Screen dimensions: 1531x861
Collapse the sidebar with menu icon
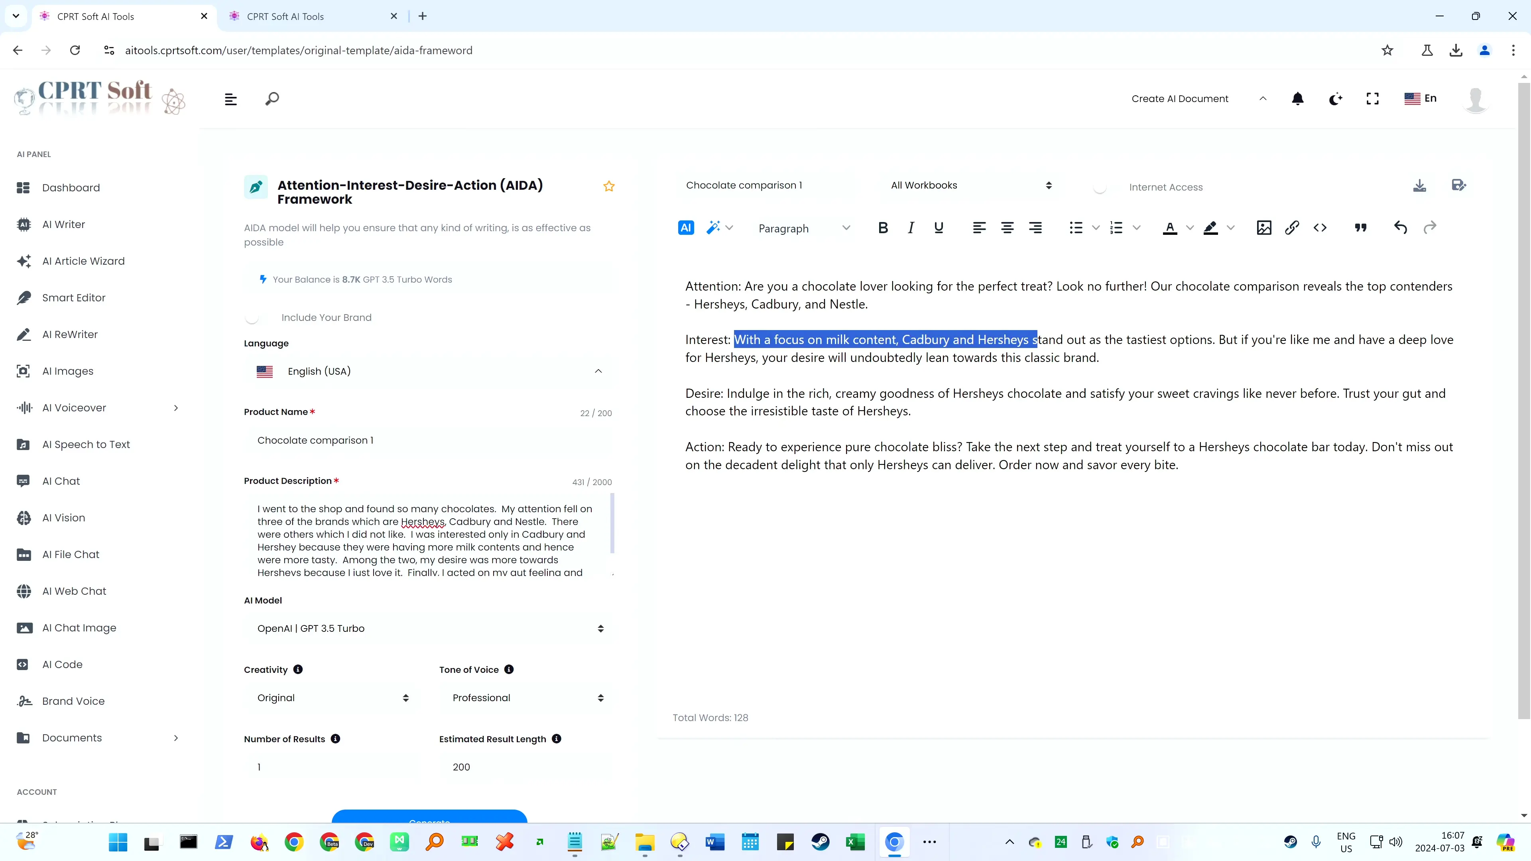(x=230, y=99)
